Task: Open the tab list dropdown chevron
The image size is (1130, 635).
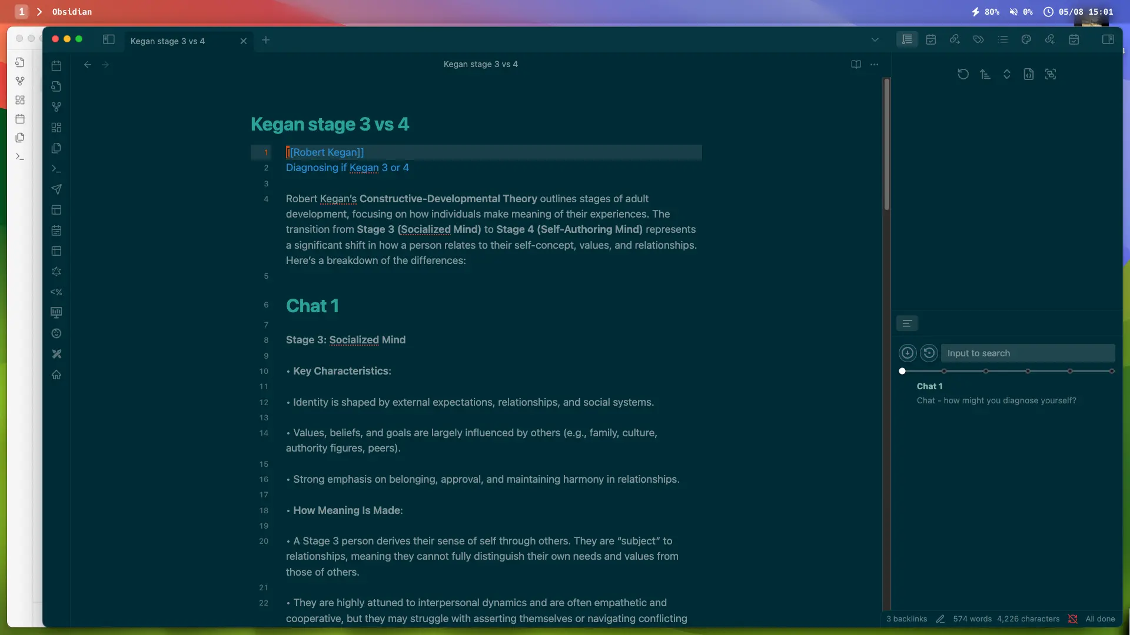Action: (875, 40)
